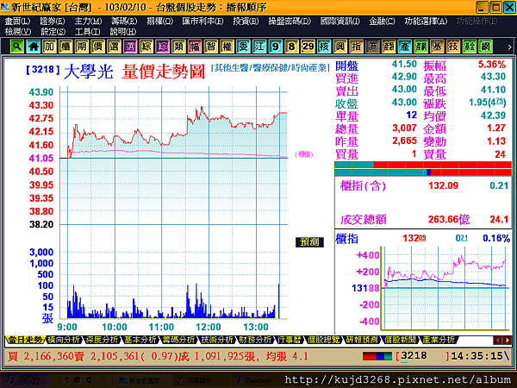Select the cyan 9 toolbar button
Viewport: 517px width, 388px height.
point(276,47)
